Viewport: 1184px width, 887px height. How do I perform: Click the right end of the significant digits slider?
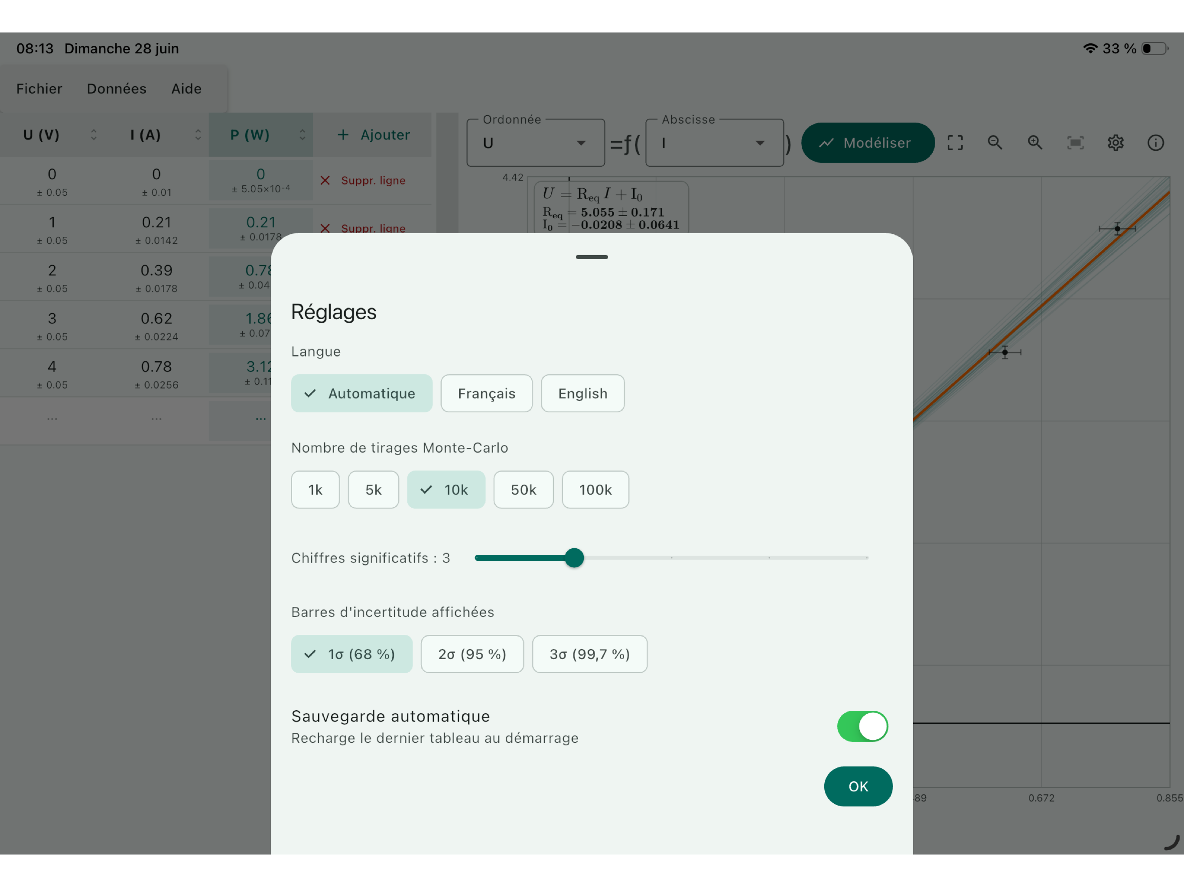point(867,557)
